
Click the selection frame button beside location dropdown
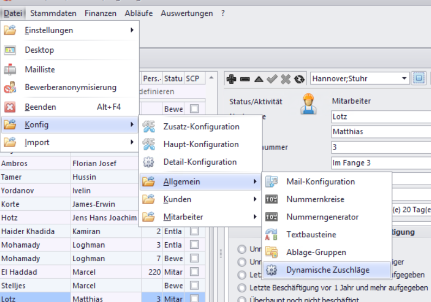[418, 79]
